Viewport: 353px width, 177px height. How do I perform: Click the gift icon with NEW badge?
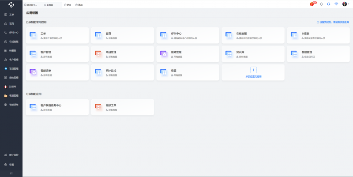(312, 4)
